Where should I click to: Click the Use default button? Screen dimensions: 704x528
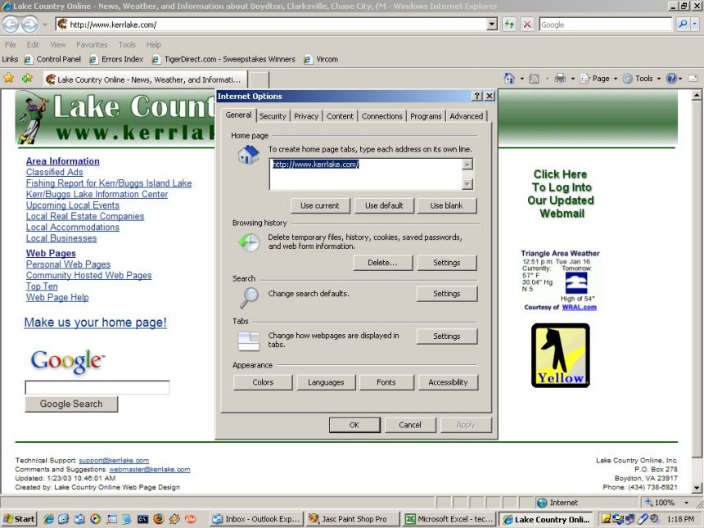tap(384, 205)
